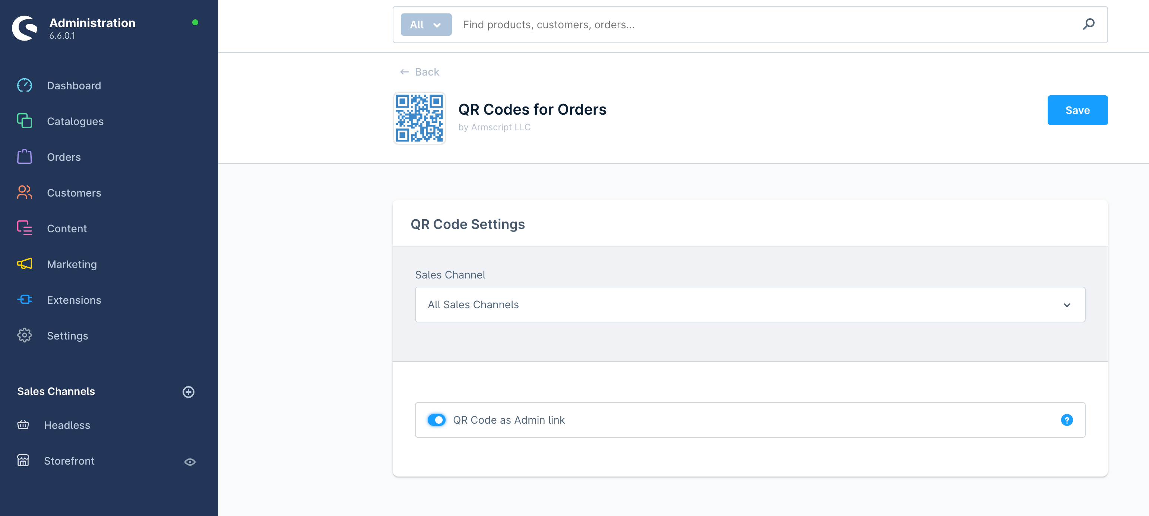This screenshot has height=516, width=1149.
Task: Click the Extensions icon in sidebar
Action: pyautogui.click(x=24, y=300)
